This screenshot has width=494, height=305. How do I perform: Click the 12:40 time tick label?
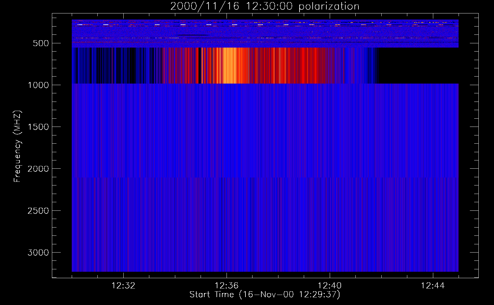click(x=330, y=286)
